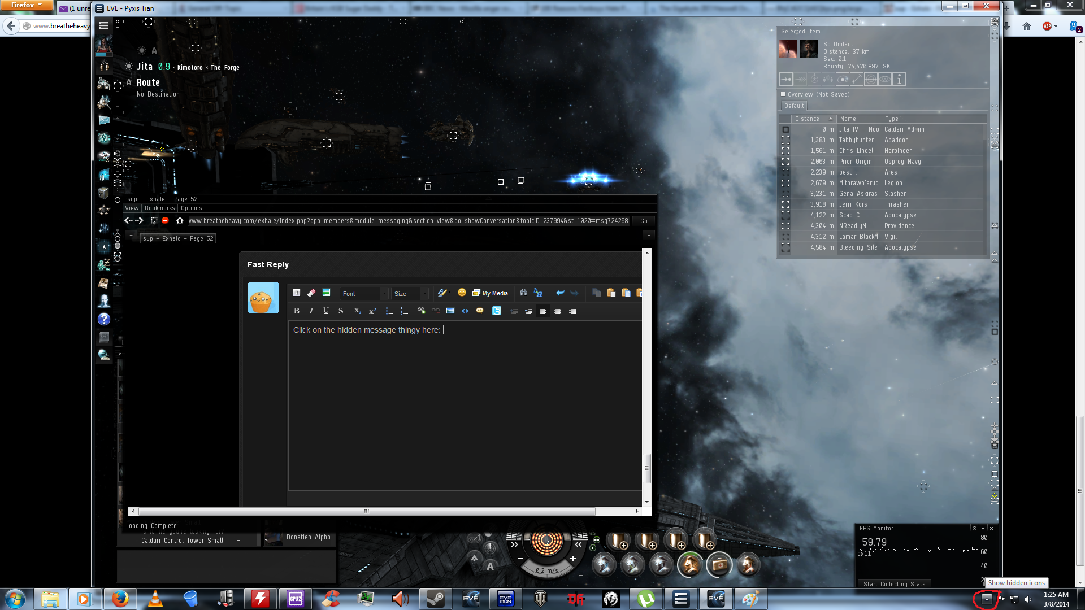Insert a link in the reply

(x=421, y=311)
